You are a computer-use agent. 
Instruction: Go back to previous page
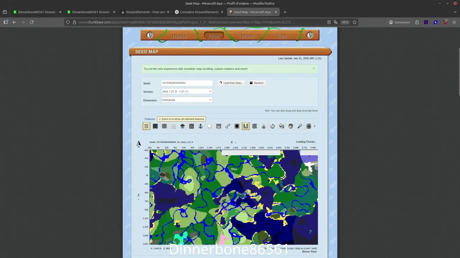[x=14, y=22]
